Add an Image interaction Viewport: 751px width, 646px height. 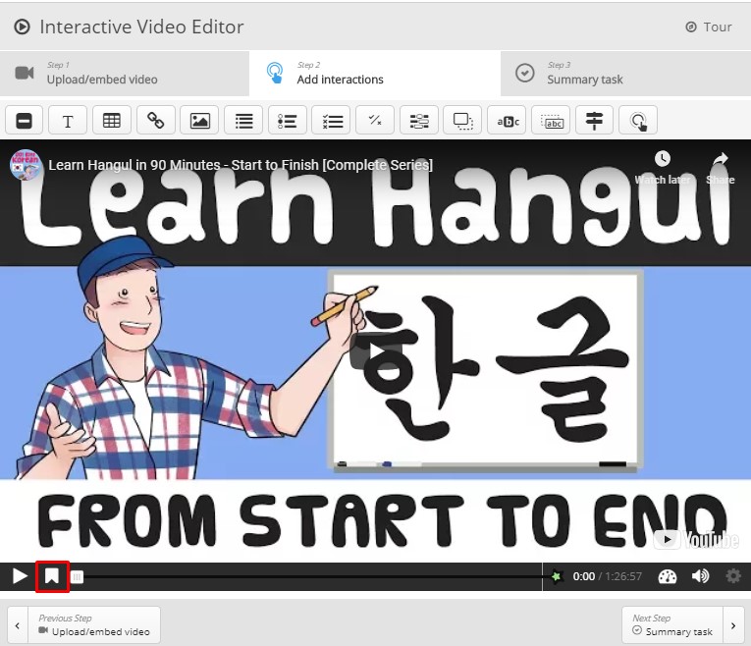point(200,121)
